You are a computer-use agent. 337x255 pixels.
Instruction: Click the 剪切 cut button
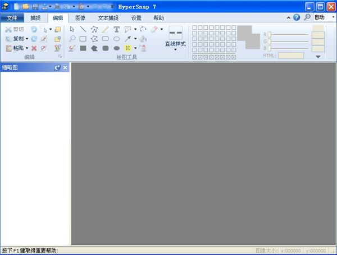pos(15,29)
